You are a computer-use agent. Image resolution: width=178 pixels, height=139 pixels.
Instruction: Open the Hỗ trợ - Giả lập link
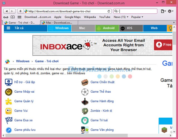pyautogui.click(x=25, y=82)
